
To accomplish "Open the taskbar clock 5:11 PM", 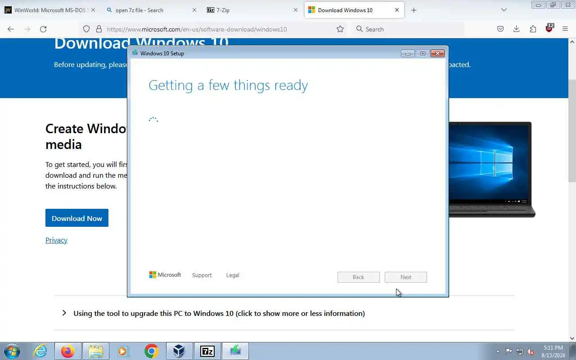I will (553, 351).
